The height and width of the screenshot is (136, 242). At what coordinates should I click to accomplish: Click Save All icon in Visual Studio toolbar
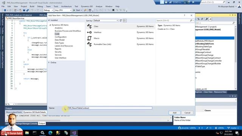click(28, 10)
